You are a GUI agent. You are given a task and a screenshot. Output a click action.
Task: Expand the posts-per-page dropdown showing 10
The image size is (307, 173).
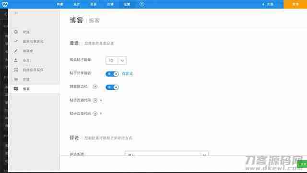[116, 61]
